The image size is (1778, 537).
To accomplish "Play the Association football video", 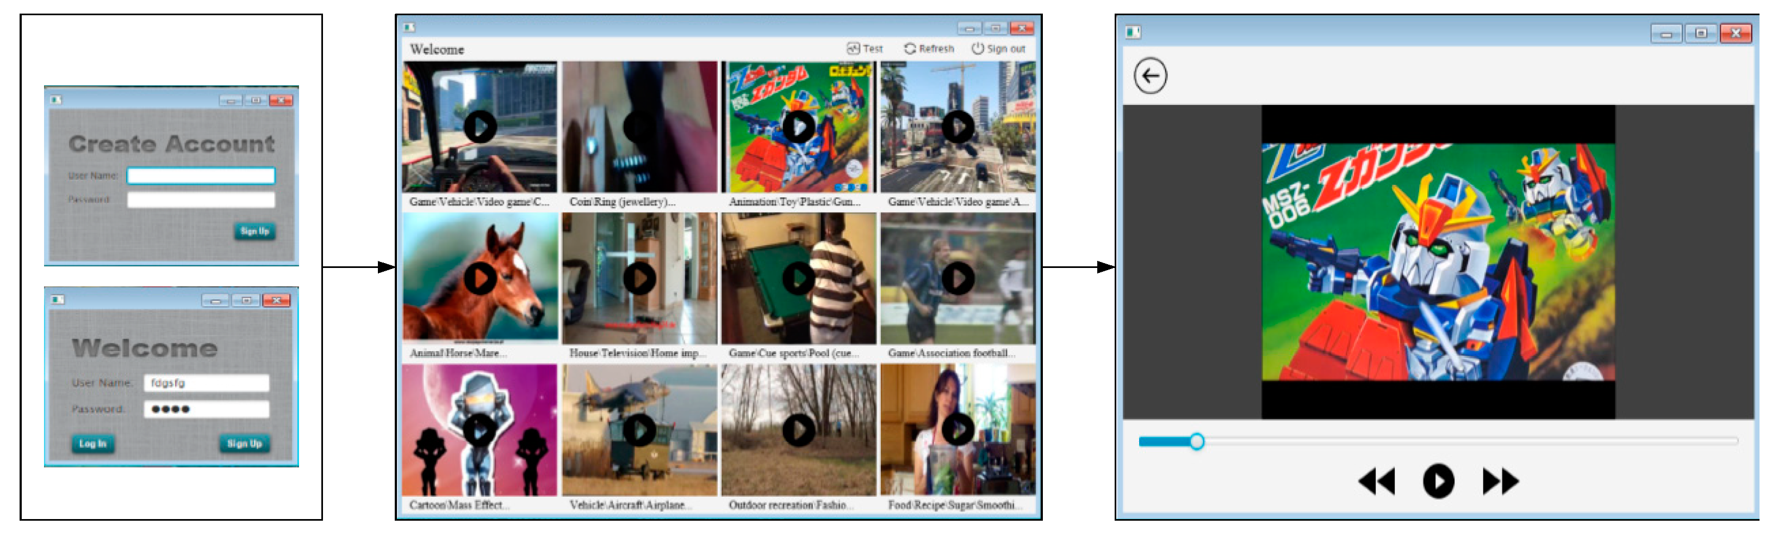I will pyautogui.click(x=958, y=278).
